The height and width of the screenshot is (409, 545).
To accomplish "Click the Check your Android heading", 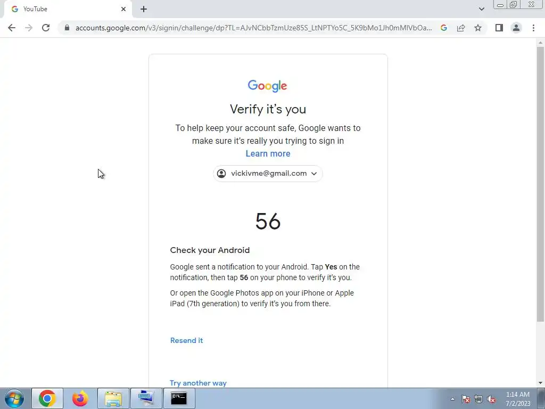I will (210, 250).
